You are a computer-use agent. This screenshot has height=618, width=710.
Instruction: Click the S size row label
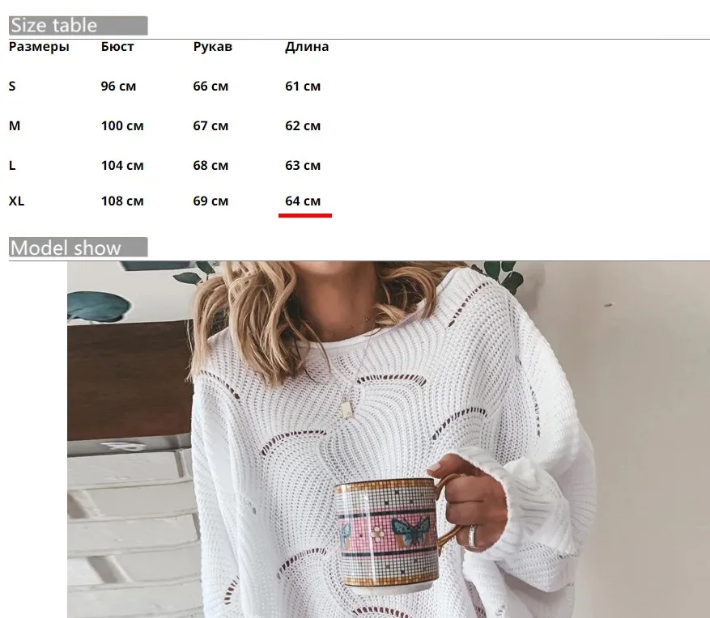point(12,86)
